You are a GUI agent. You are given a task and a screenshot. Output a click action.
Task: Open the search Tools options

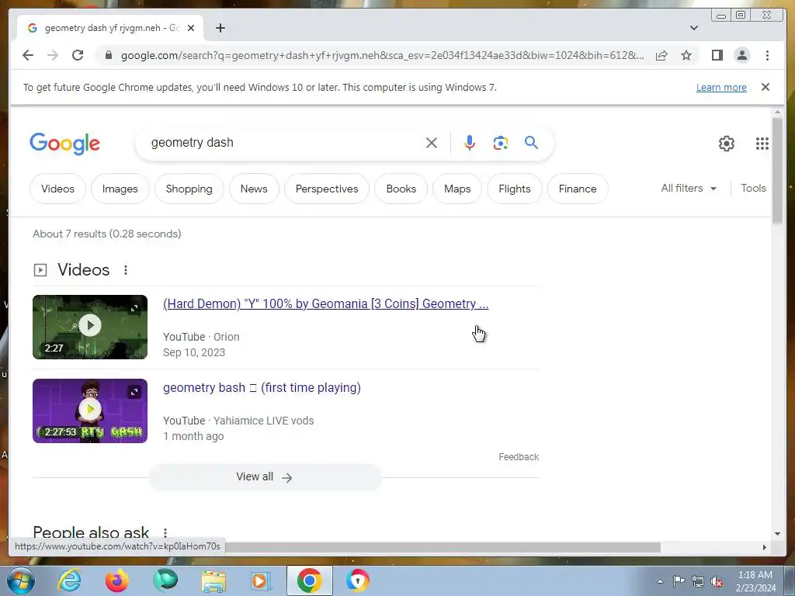[x=753, y=188]
